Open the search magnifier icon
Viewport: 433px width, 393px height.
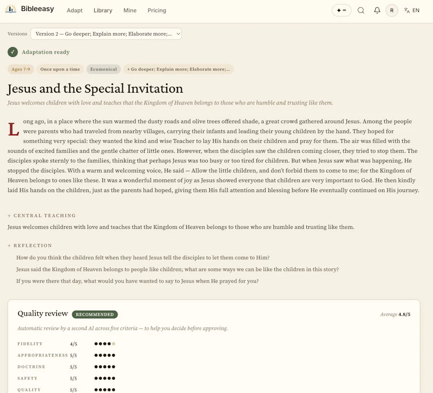point(360,10)
